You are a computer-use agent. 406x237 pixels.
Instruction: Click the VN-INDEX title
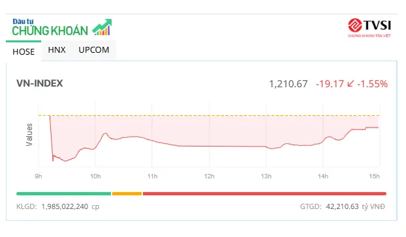[x=40, y=83]
